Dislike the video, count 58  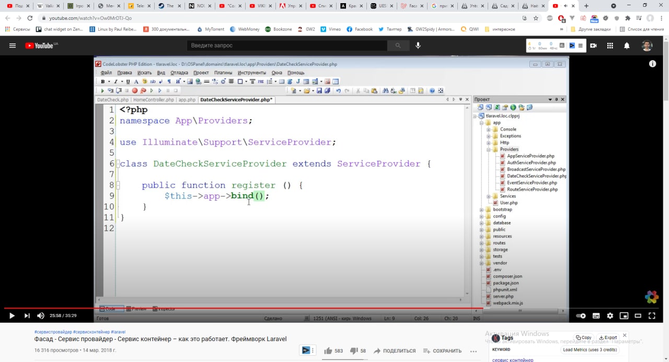point(357,351)
